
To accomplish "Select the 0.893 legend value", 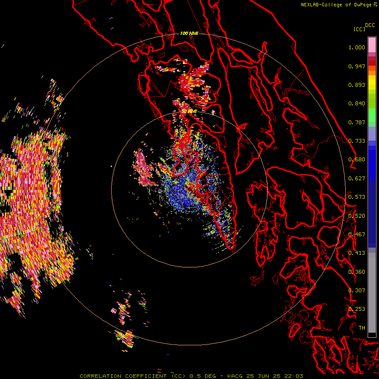I will point(357,85).
